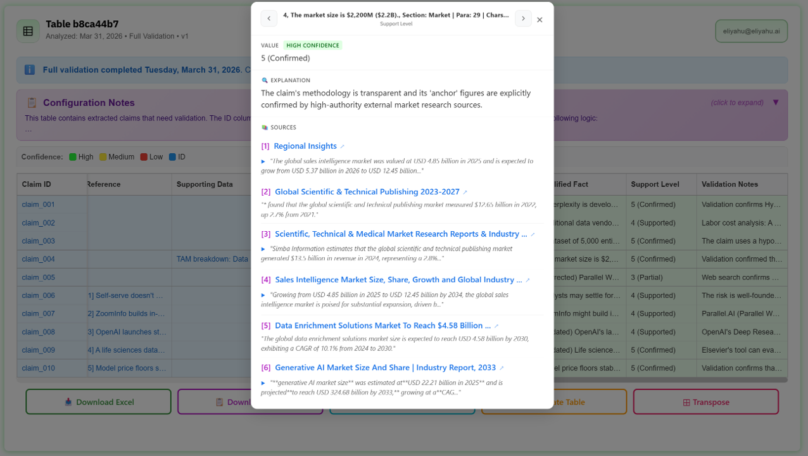This screenshot has height=456, width=808.
Task: Click the icon beside the SOURCES heading
Action: pos(263,127)
